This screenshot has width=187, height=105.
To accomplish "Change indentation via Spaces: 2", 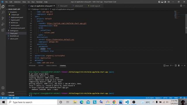I will coord(158,98).
